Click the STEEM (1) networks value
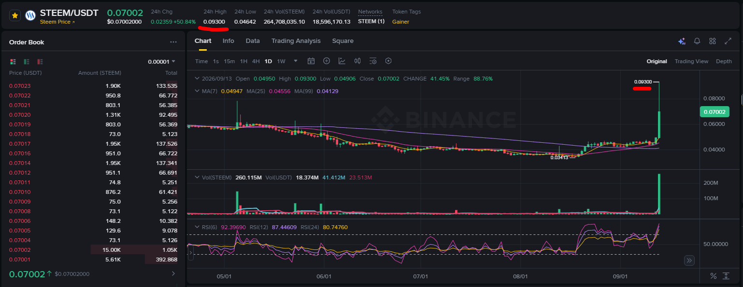 371,22
